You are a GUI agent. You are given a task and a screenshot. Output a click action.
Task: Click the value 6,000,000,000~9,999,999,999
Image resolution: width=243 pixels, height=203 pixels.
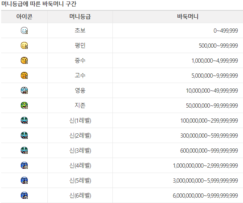pyautogui.click(x=205, y=196)
